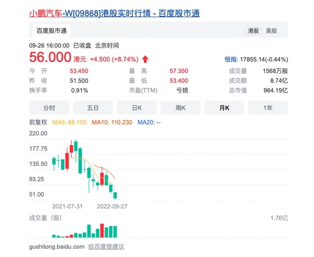Click the 220.00 price axis label

[x=38, y=133]
